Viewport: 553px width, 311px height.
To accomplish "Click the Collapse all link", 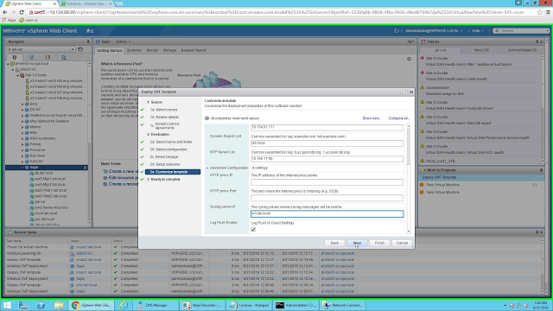I will pyautogui.click(x=399, y=118).
